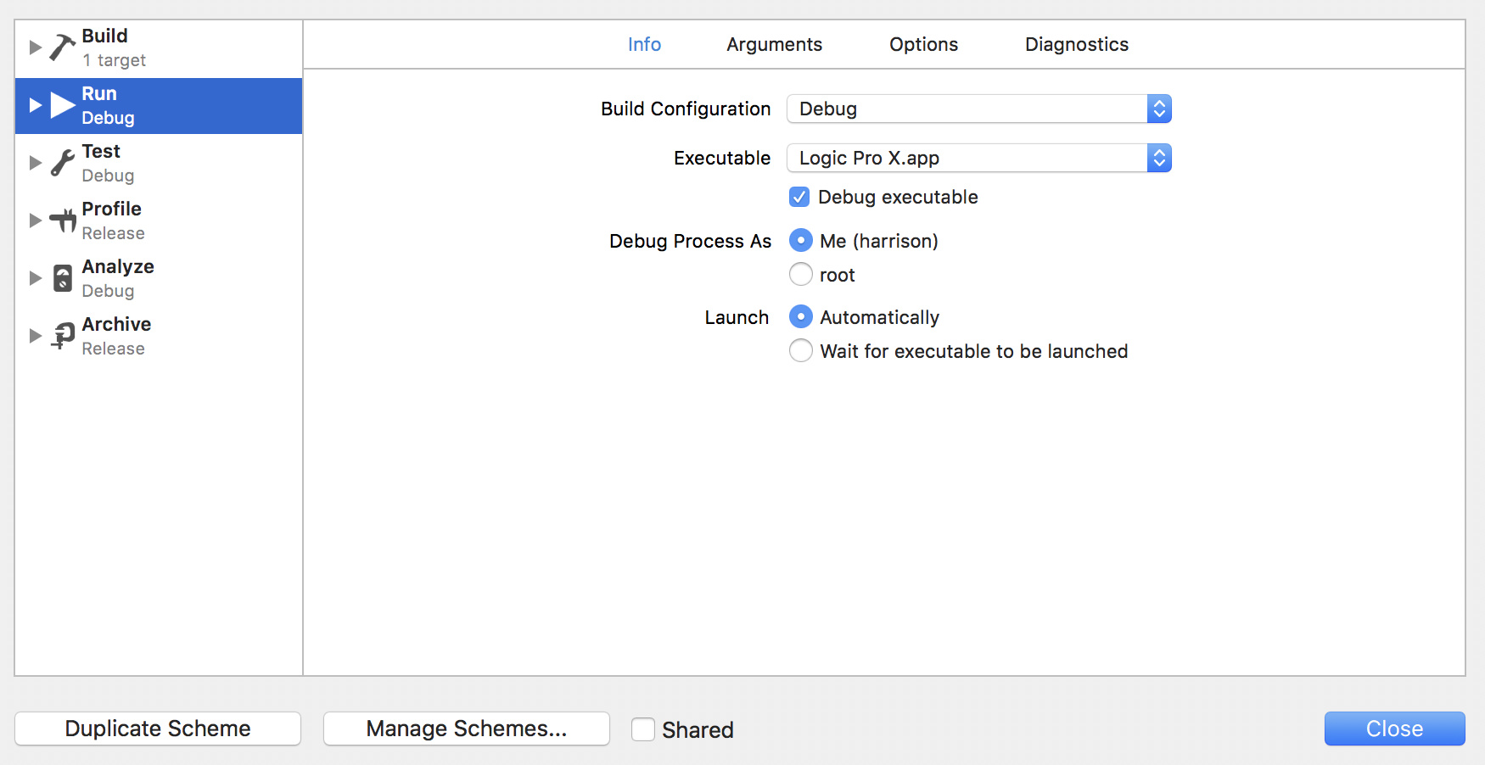The image size is (1485, 765).
Task: Open the Build Configuration dropdown
Action: coord(978,109)
